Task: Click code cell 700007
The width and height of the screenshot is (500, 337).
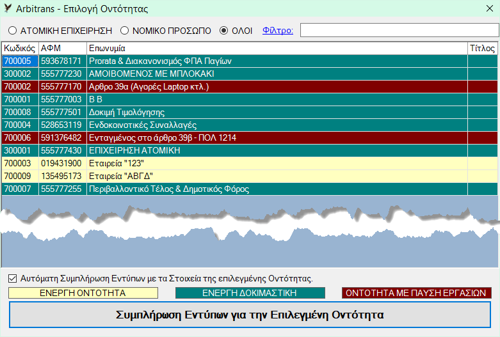Action: coord(20,189)
